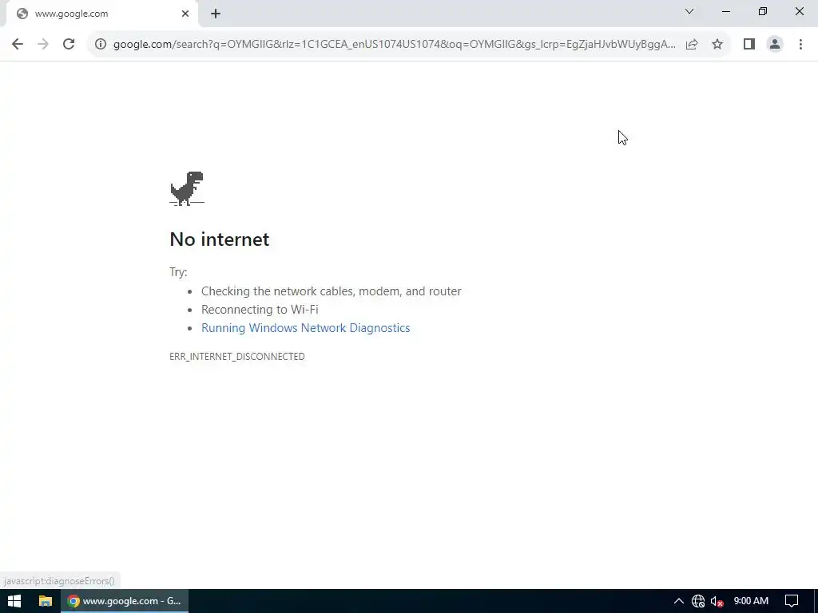Select the www.google.com tab
This screenshot has height=613, width=818.
coord(102,14)
